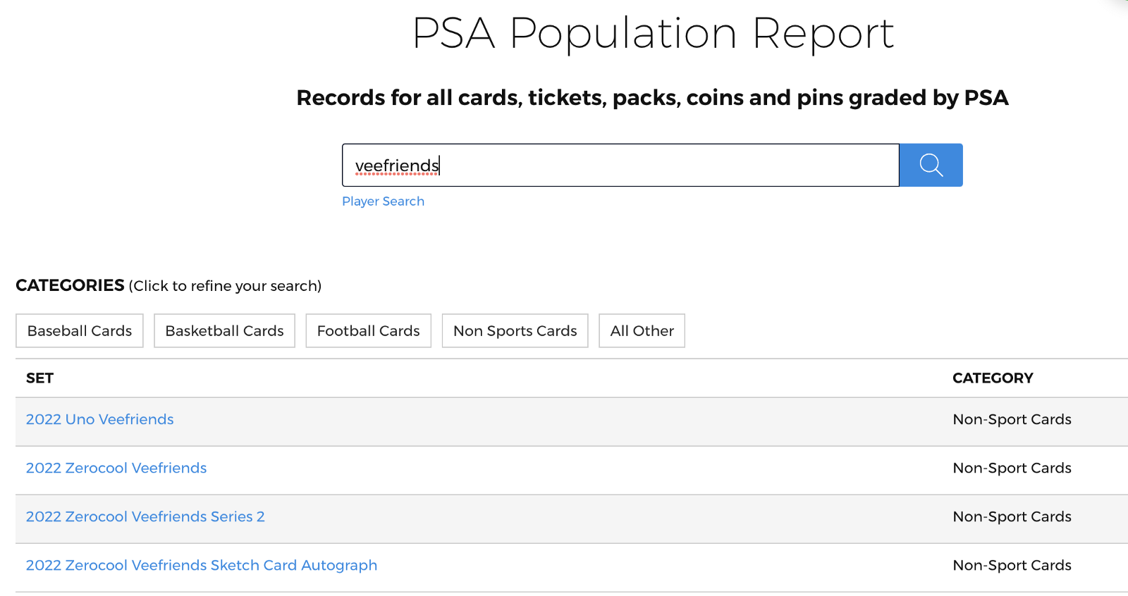Filter by All Other category
Viewport: 1128px width, 596px height.
(x=642, y=330)
